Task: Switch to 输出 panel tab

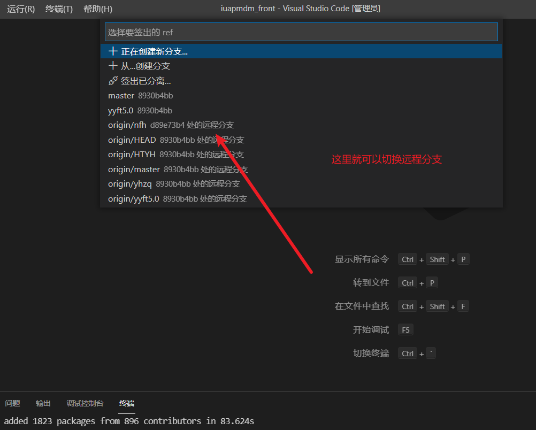Action: (x=43, y=403)
